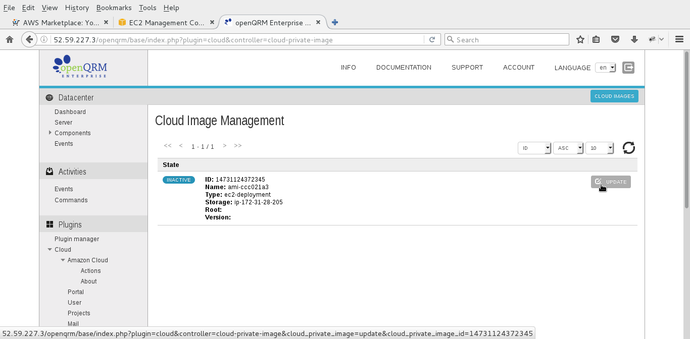
Task: Open the results per page dropdown showing 10
Action: click(x=600, y=148)
